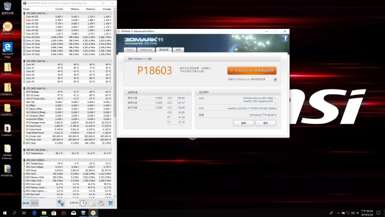Start logging sensors to file in HWiNFO
The image size is (385, 217).
click(92, 203)
